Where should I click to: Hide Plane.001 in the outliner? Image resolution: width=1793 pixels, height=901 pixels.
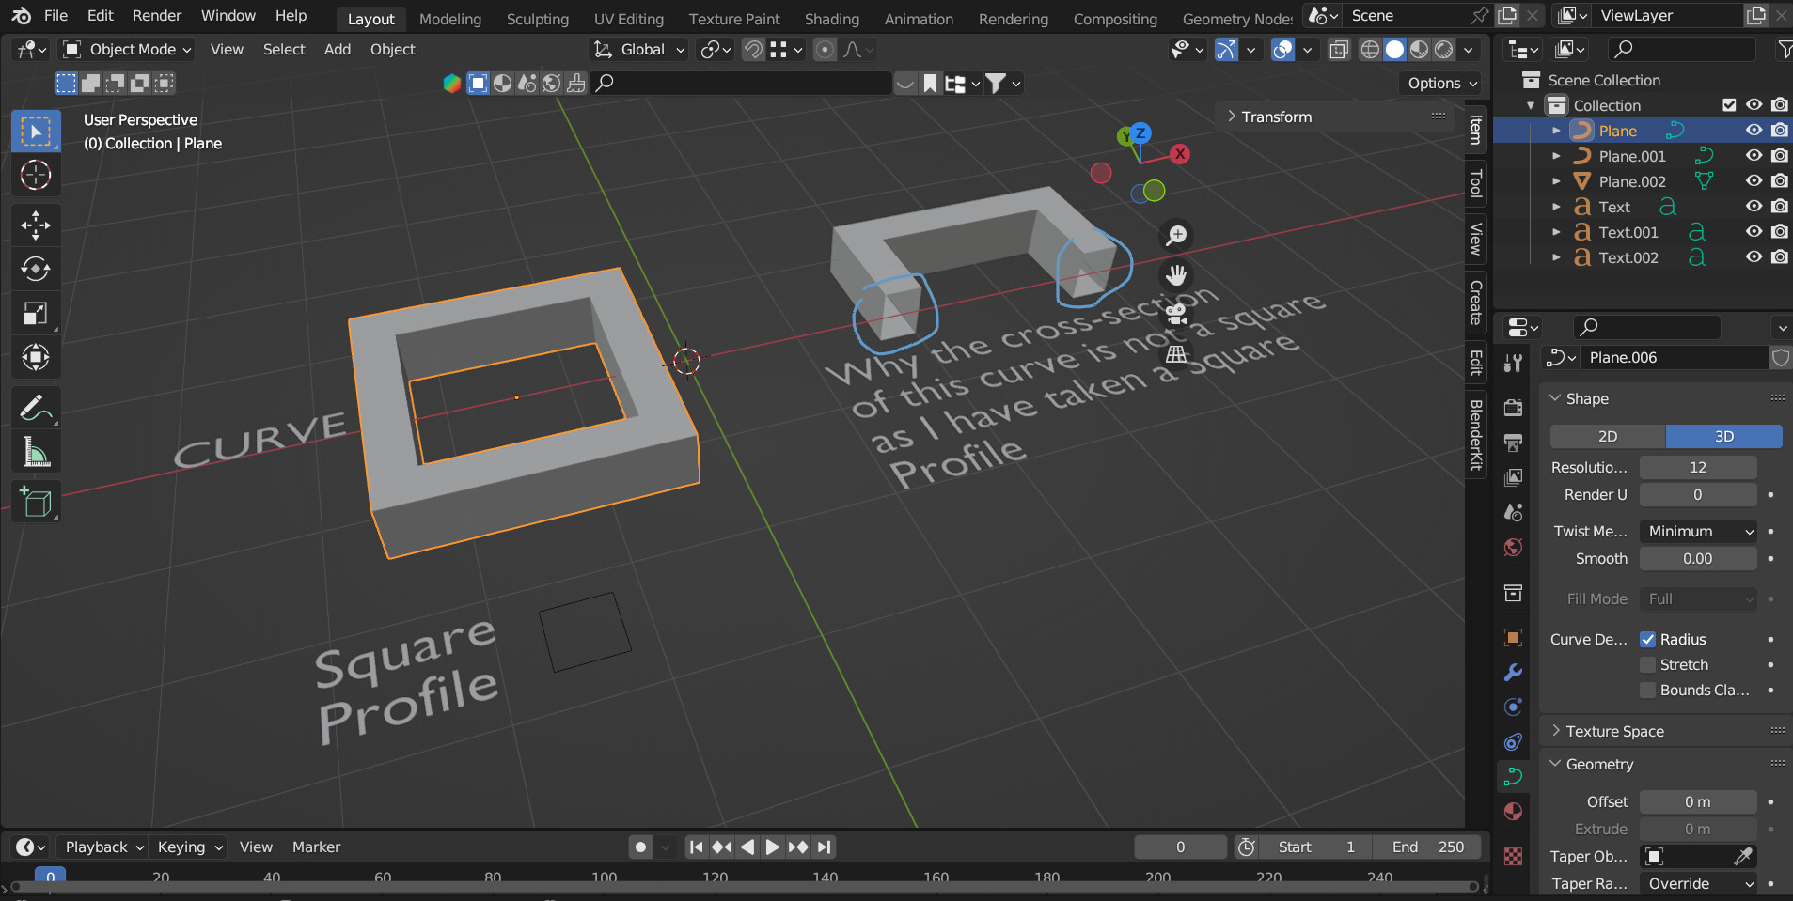tap(1754, 156)
